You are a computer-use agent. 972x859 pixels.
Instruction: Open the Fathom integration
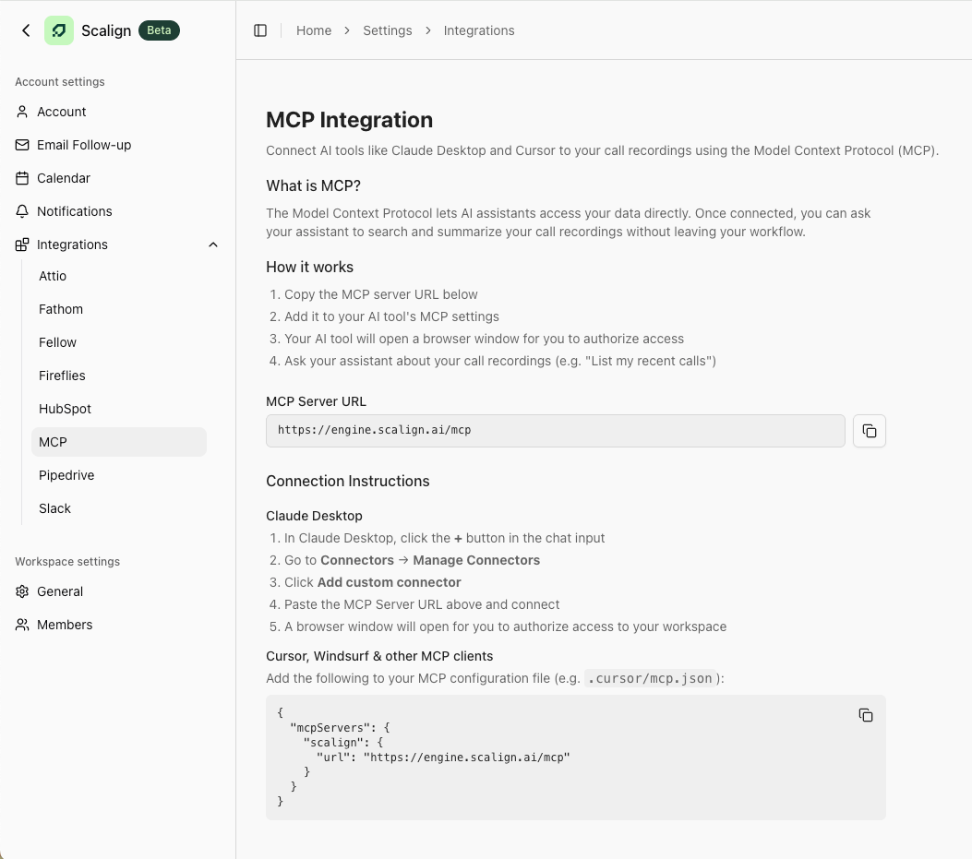[x=61, y=309]
